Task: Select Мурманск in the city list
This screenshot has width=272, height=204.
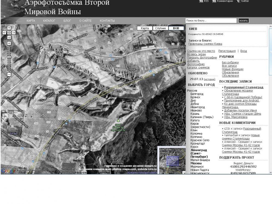Action: coord(197,166)
